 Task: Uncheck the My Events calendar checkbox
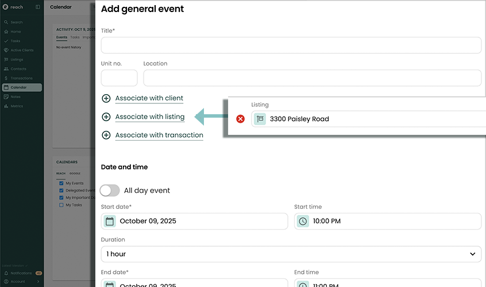click(x=61, y=183)
